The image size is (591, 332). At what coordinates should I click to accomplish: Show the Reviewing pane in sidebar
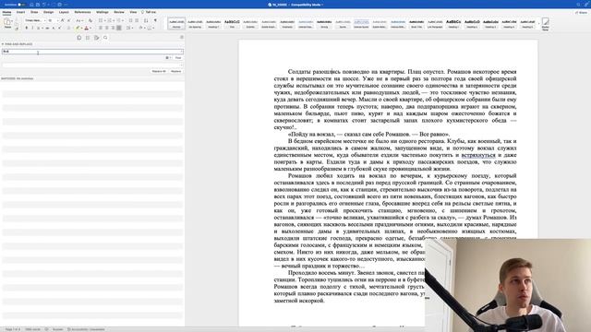(96, 38)
